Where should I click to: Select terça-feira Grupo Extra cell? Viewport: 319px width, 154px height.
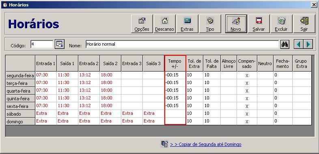302,83
